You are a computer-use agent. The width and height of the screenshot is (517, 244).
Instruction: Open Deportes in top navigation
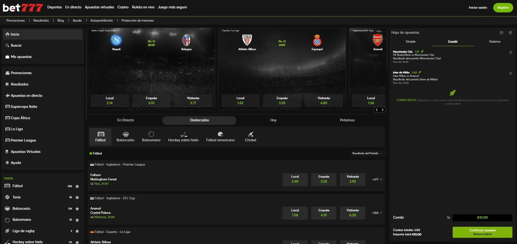[55, 7]
